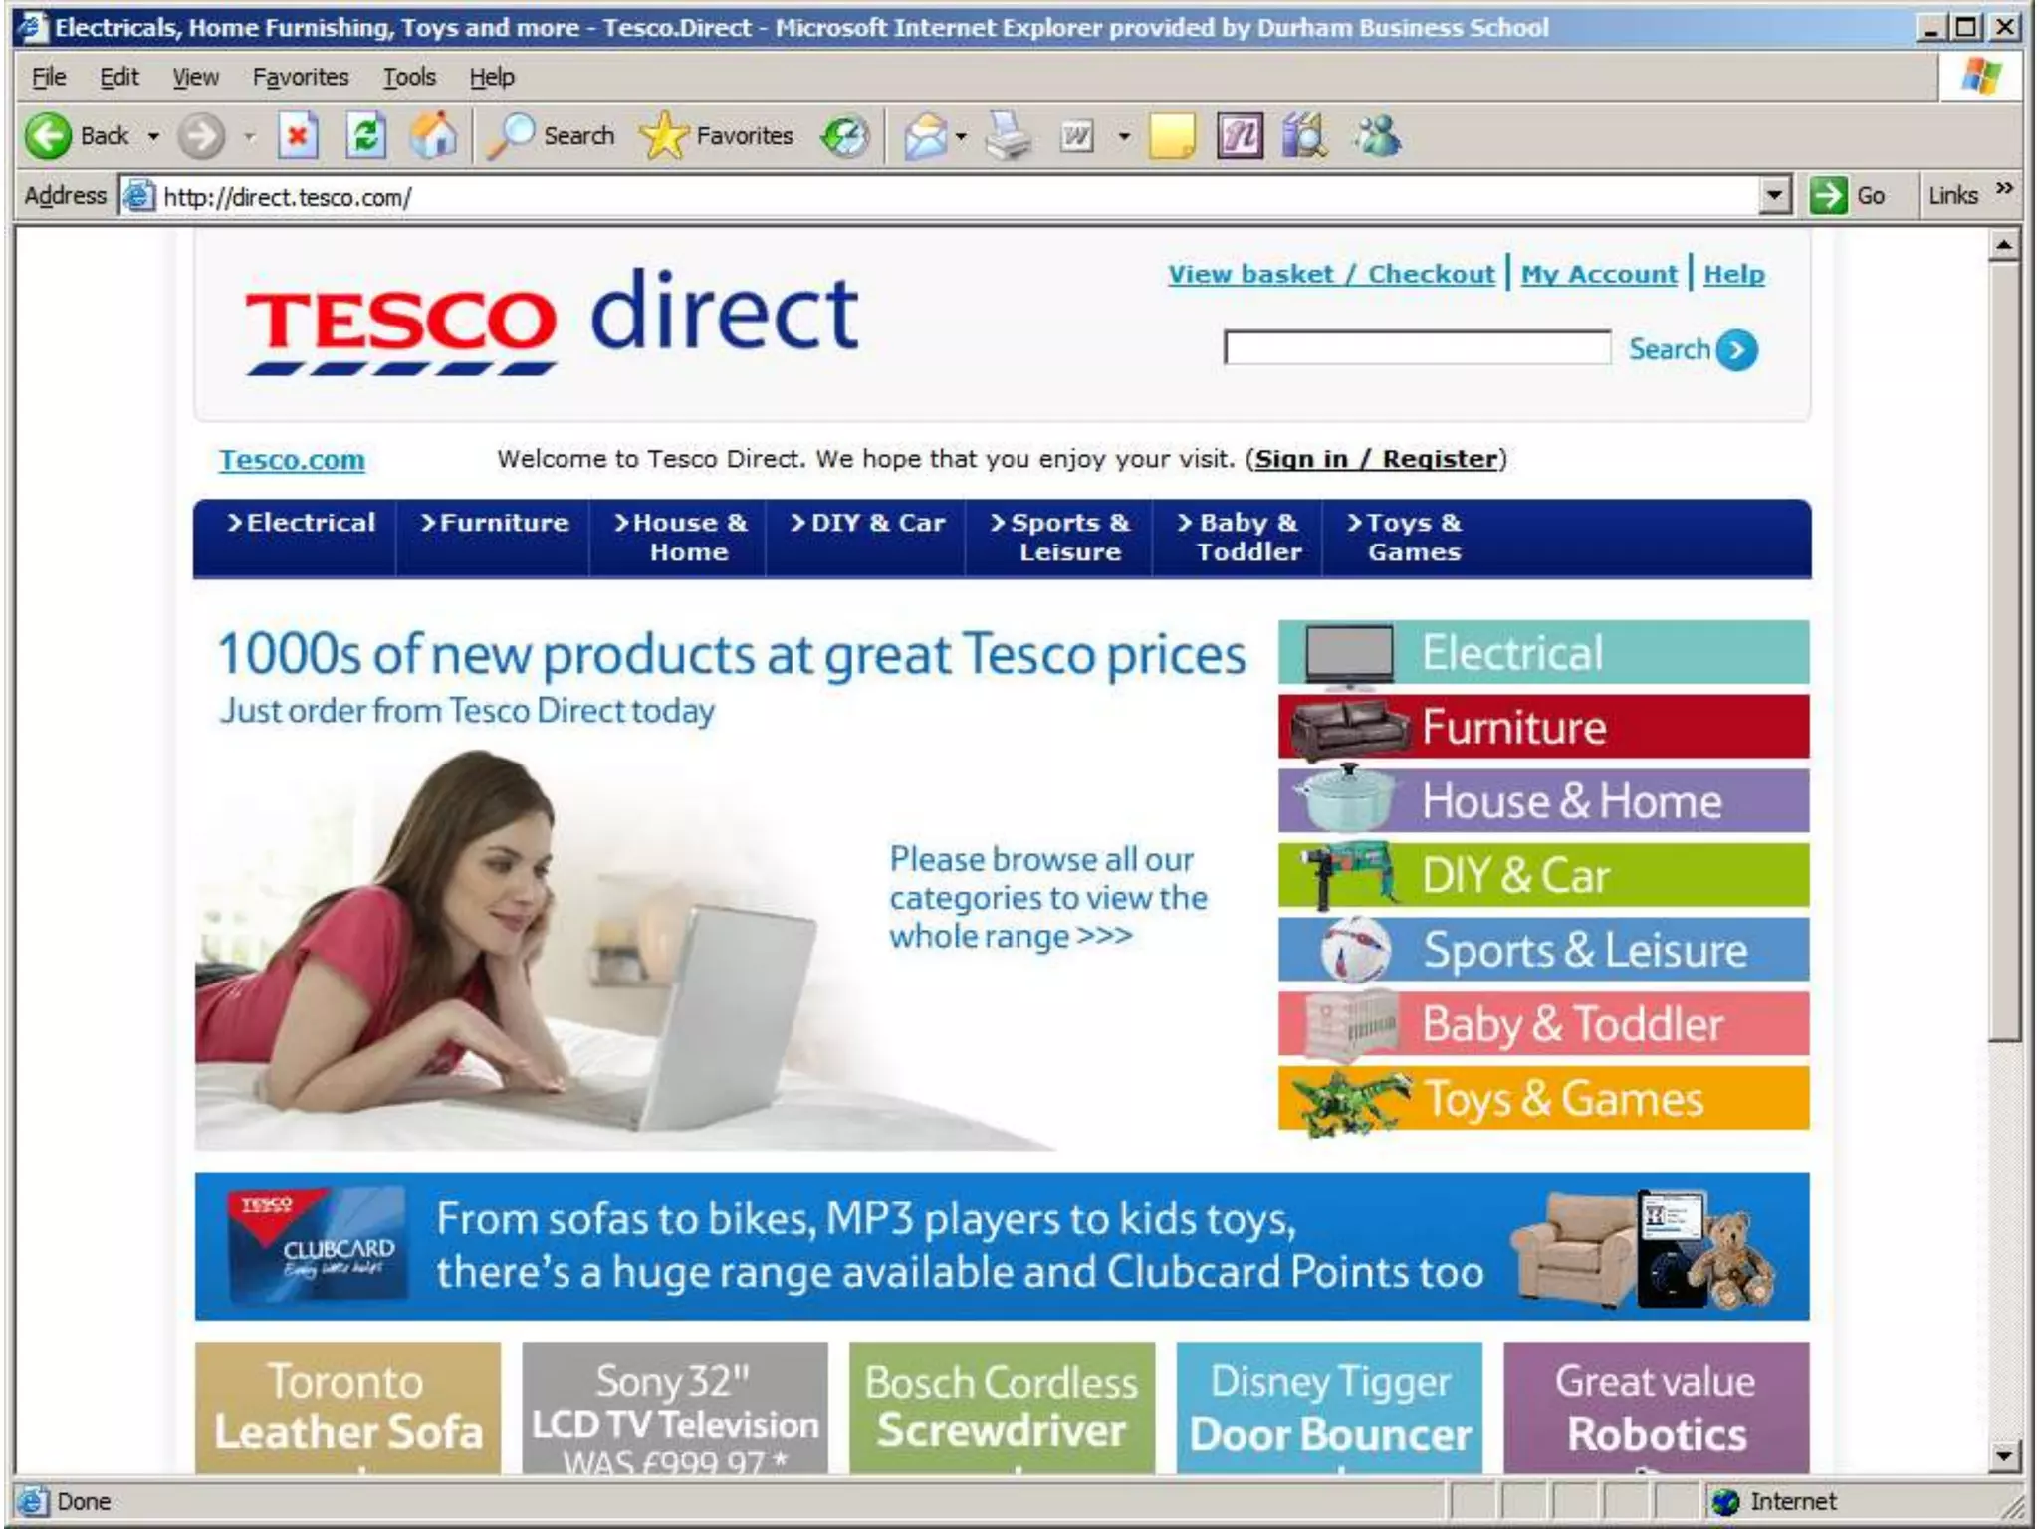2039x1529 pixels.
Task: Click the Messenger people icon
Action: point(1378,136)
